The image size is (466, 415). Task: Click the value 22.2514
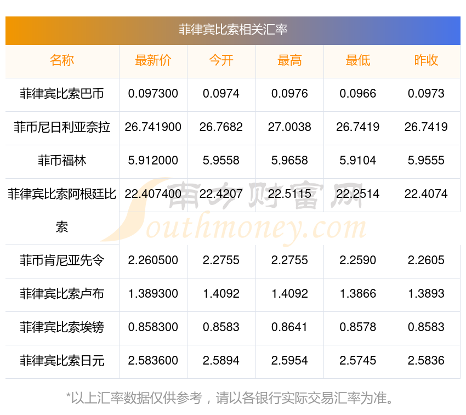pyautogui.click(x=358, y=194)
